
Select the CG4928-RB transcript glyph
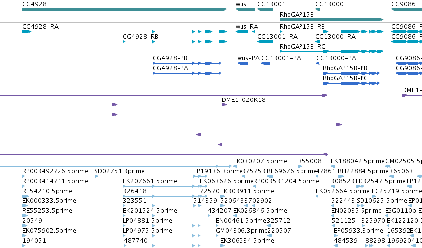(175, 42)
